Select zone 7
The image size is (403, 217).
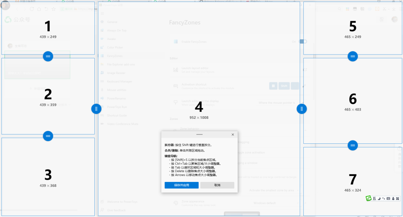pos(353,182)
